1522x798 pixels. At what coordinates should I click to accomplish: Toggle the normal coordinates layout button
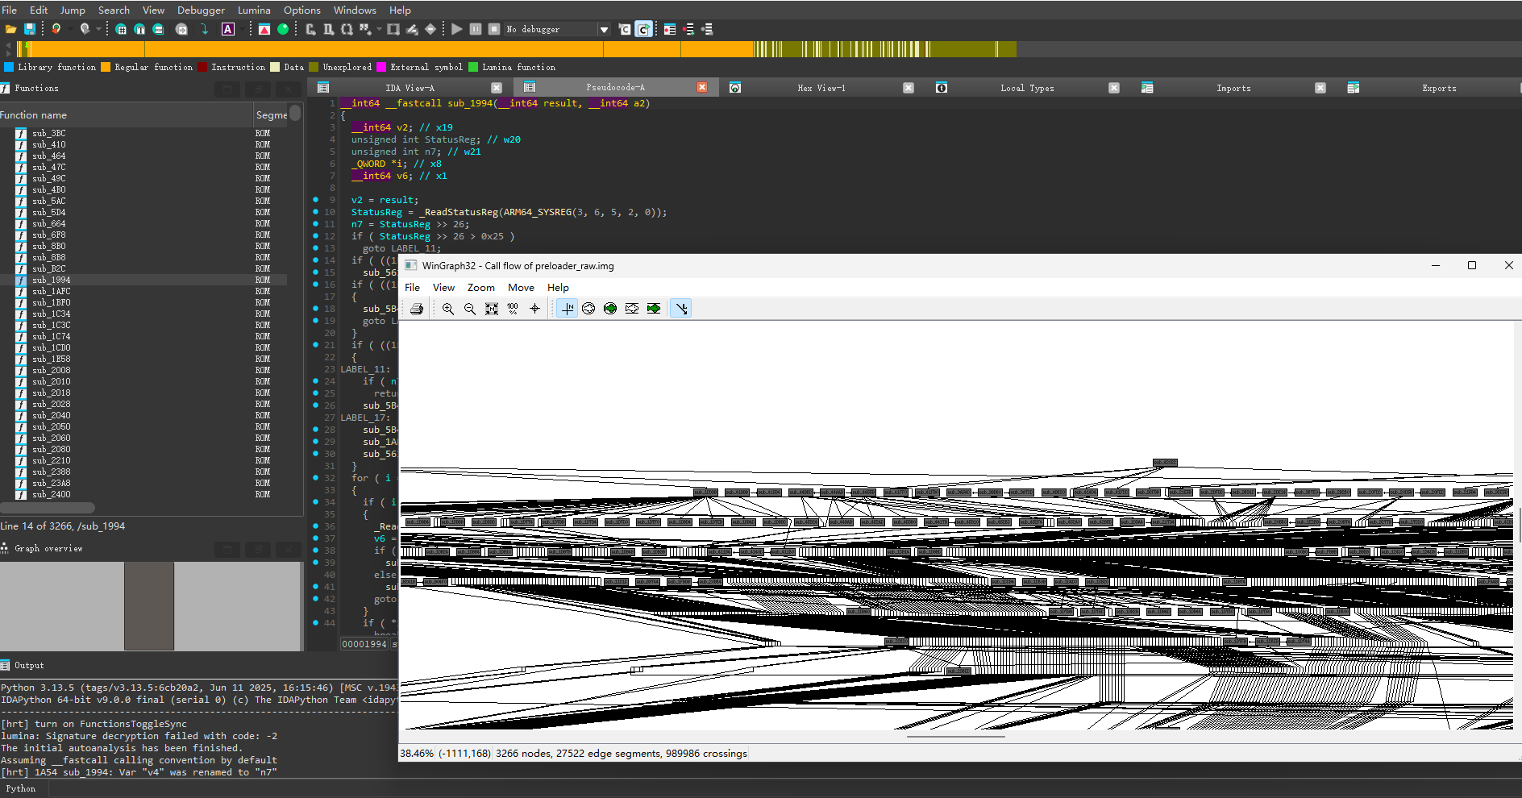click(568, 309)
